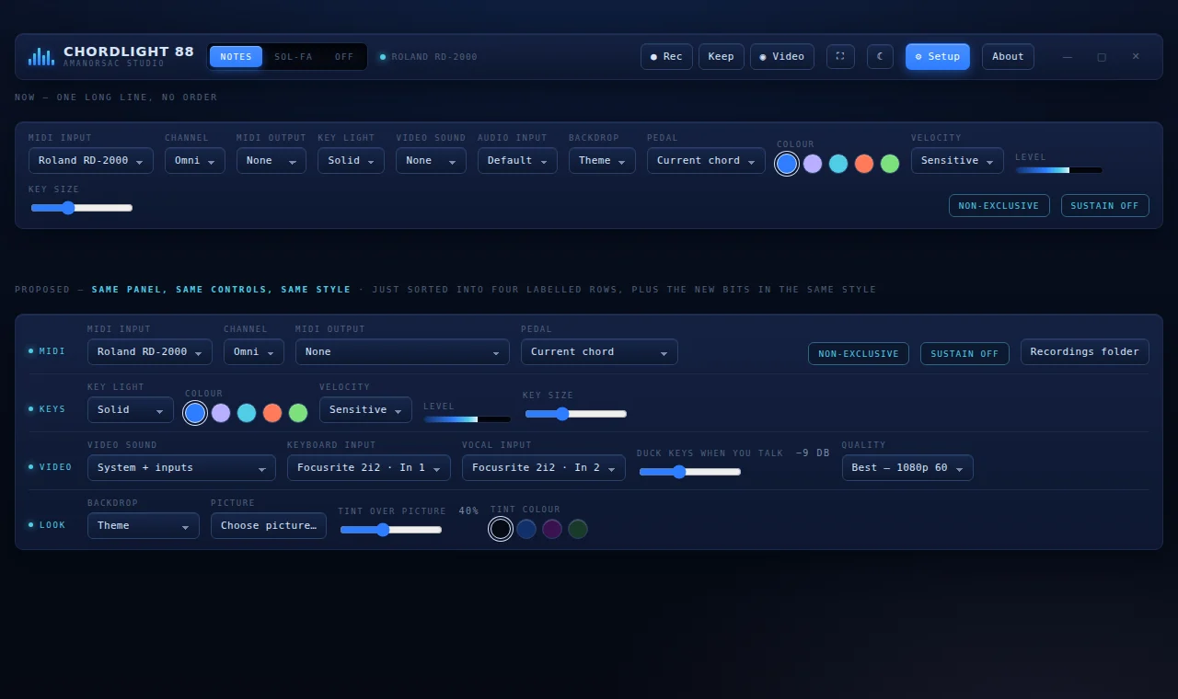Open top panel MIDI Input dropdown
The image size is (1178, 699).
pos(91,161)
